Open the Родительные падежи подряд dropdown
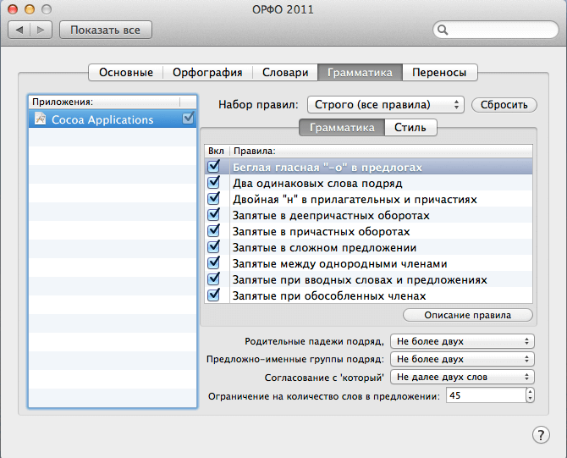This screenshot has height=458, width=567. pos(462,341)
